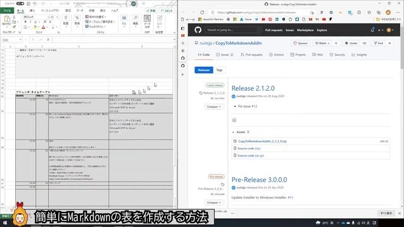Toggle bold formatting in Excel
404x227 pixels.
25,22
